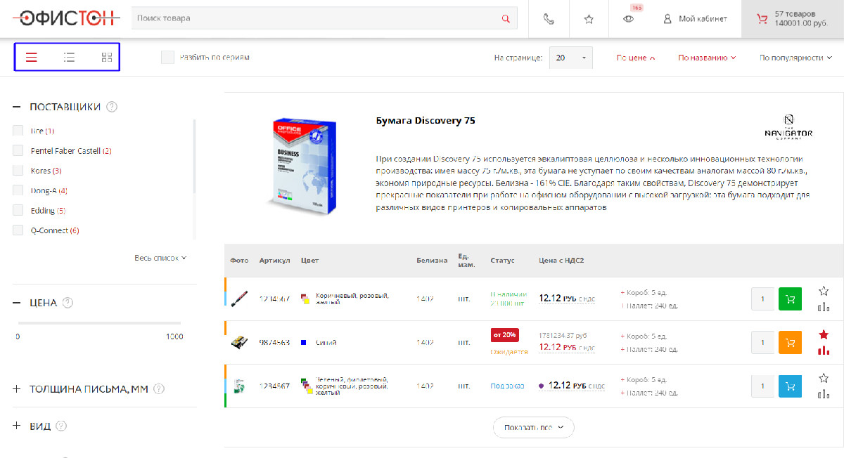Viewport: 844px width, 458px height.
Task: Sort products by По популярности
Action: click(795, 58)
